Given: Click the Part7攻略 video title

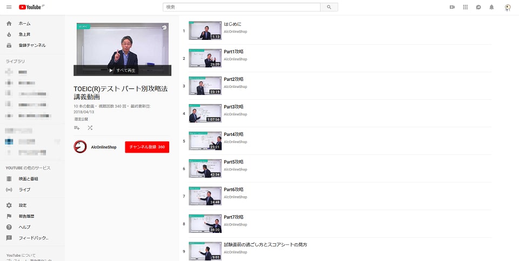Looking at the screenshot, I should pos(234,217).
